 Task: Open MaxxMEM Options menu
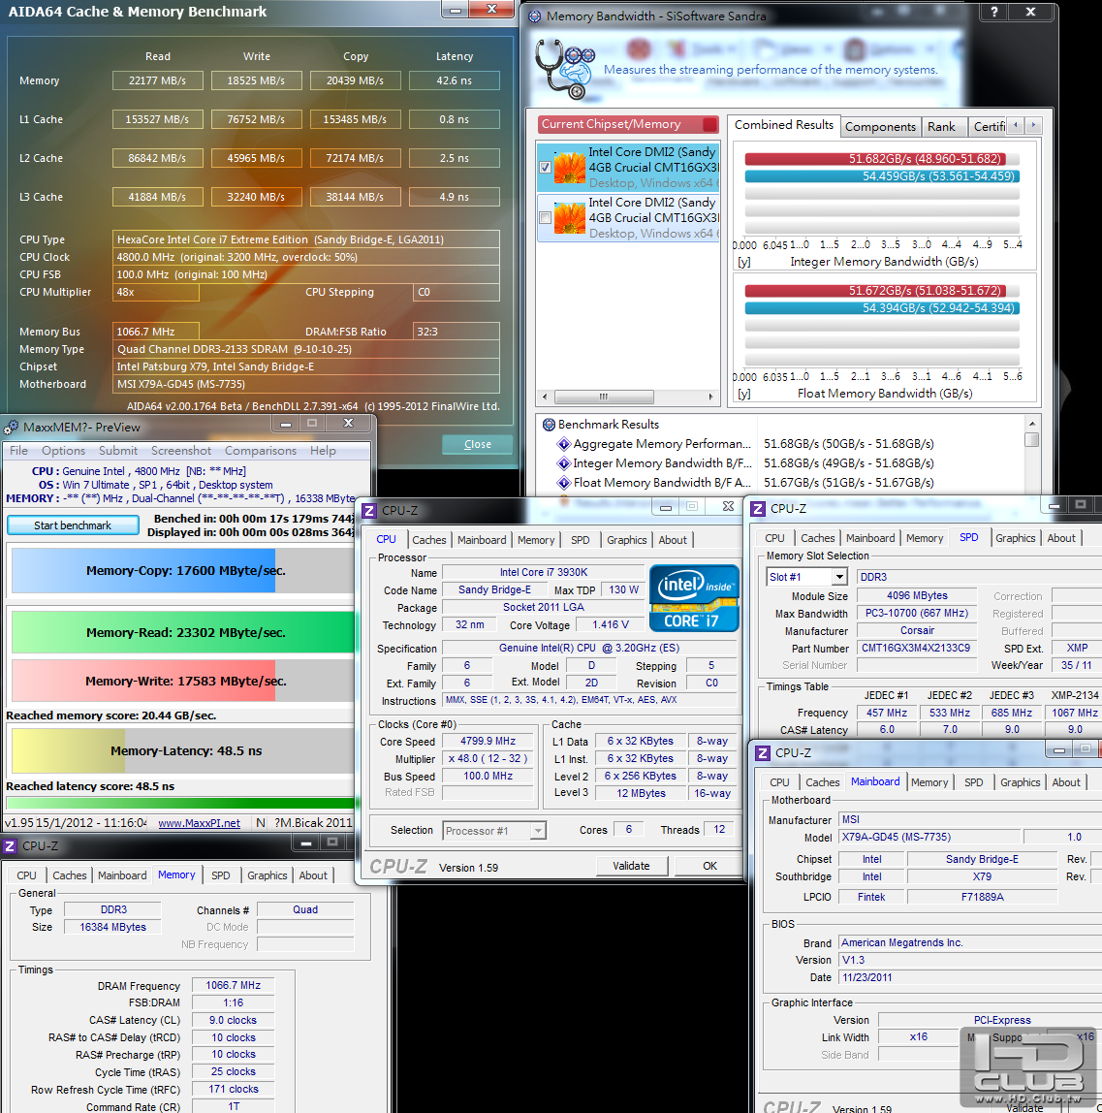click(x=63, y=451)
